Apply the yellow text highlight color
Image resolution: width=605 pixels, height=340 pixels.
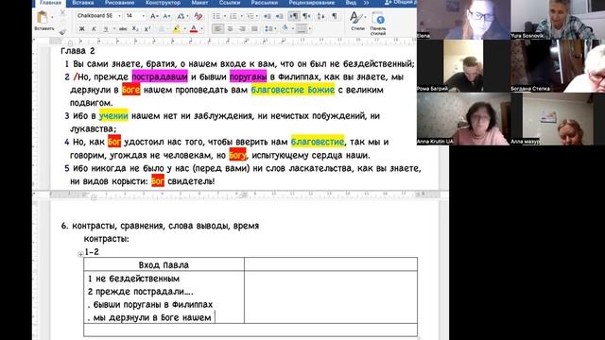(177, 29)
